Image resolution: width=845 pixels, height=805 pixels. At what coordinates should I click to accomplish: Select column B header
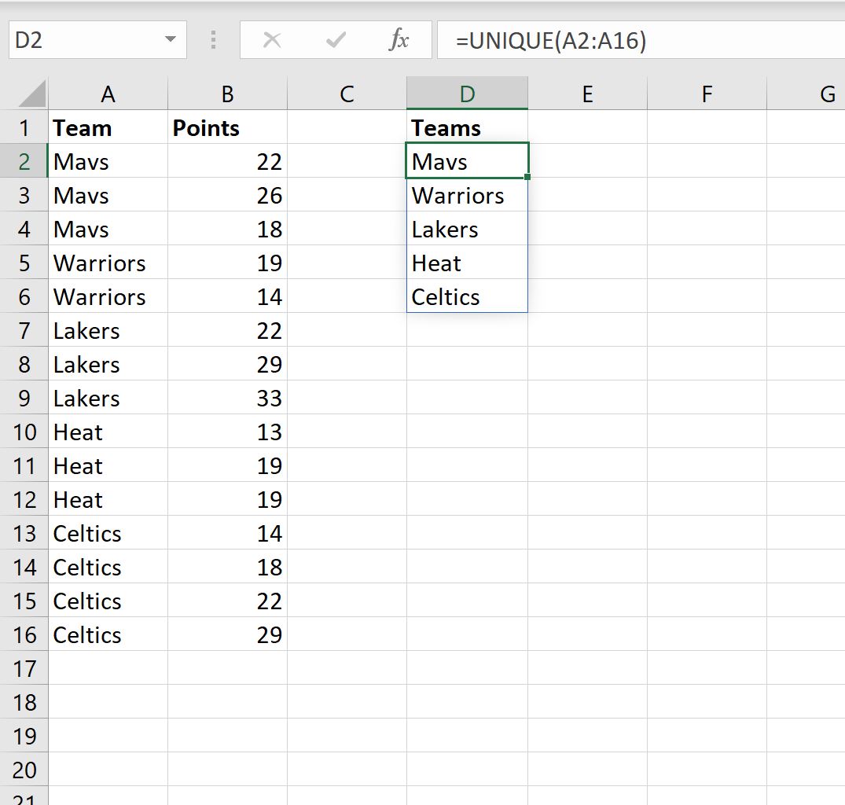pyautogui.click(x=227, y=94)
